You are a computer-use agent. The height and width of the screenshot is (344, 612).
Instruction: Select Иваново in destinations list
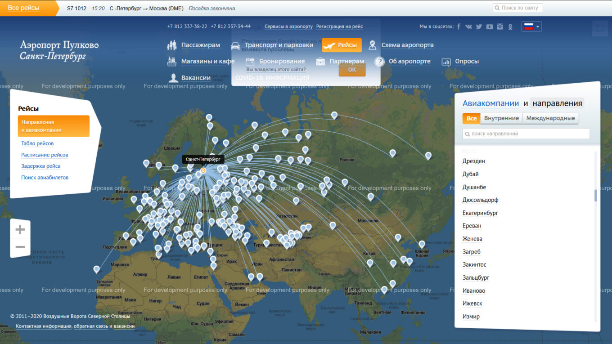[x=473, y=290]
